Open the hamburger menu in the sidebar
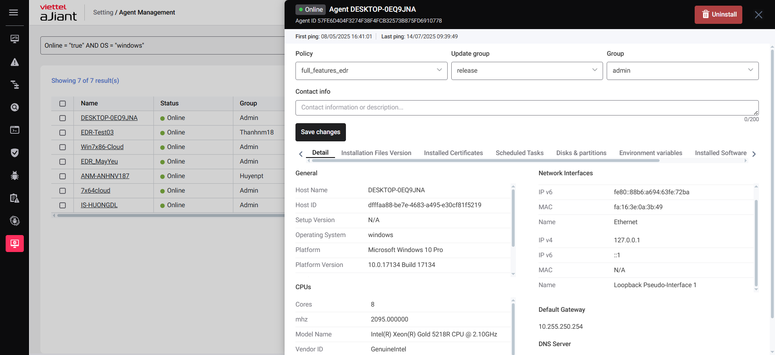This screenshot has height=355, width=775. tap(14, 13)
